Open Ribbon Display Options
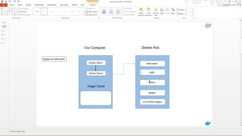The height and width of the screenshot is (136, 242). (x=229, y=2)
